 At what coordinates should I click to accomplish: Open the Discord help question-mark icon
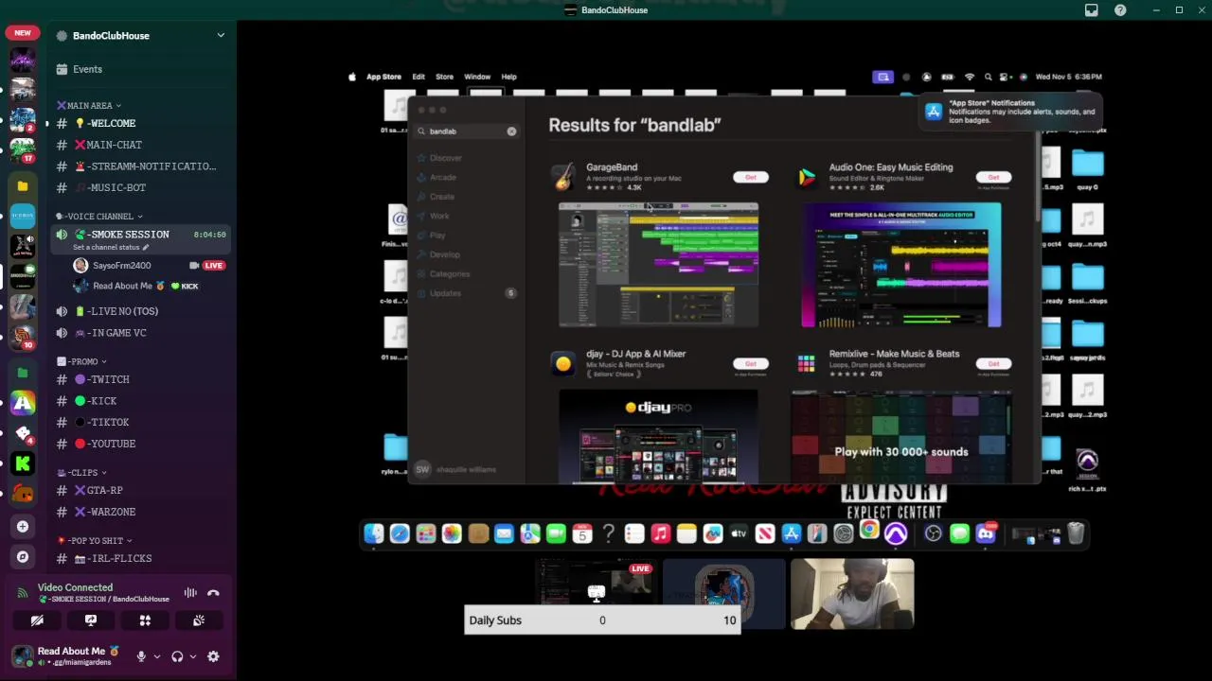pyautogui.click(x=1121, y=10)
